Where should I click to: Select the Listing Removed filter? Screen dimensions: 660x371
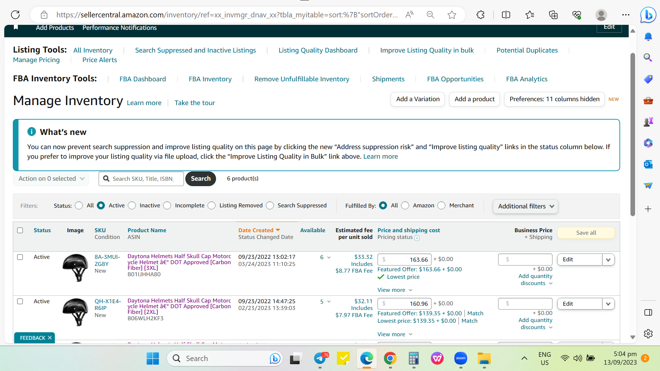click(212, 206)
